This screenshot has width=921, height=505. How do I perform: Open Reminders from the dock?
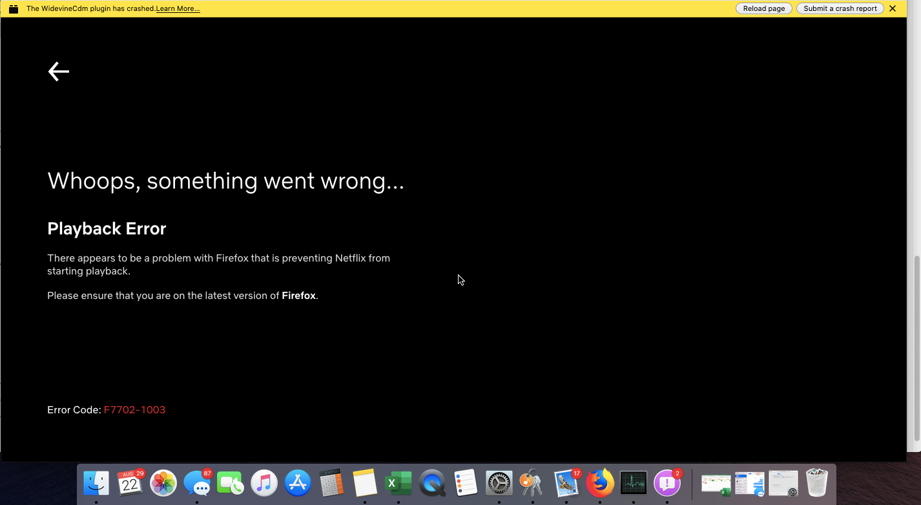click(x=466, y=483)
